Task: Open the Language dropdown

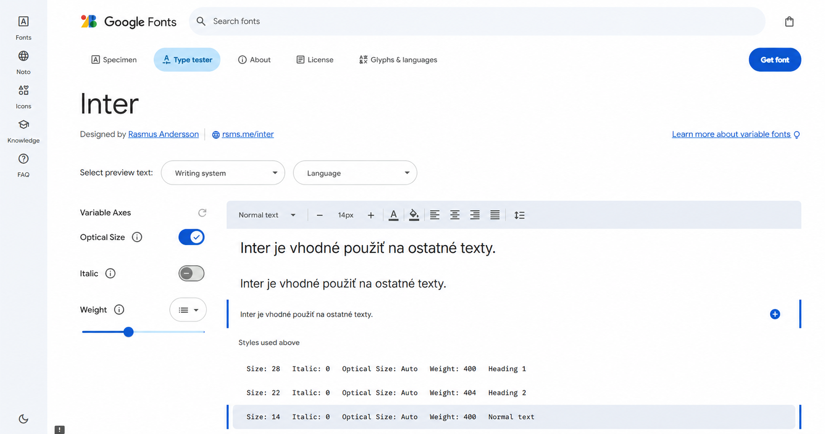Action: tap(355, 173)
